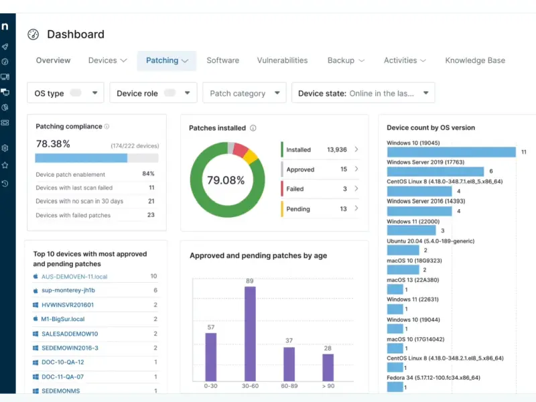Switch to the Vulnerabilities tab
This screenshot has height=402, width=536.
pos(282,60)
